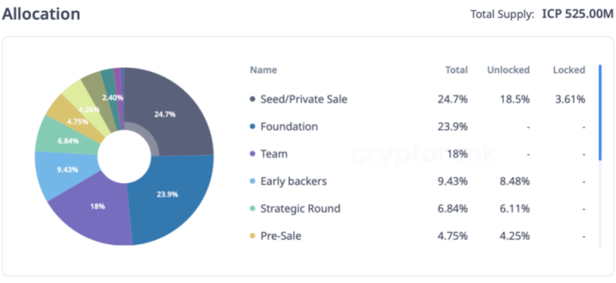
Task: Open the Seed/Private Sale row label
Action: pyautogui.click(x=304, y=99)
